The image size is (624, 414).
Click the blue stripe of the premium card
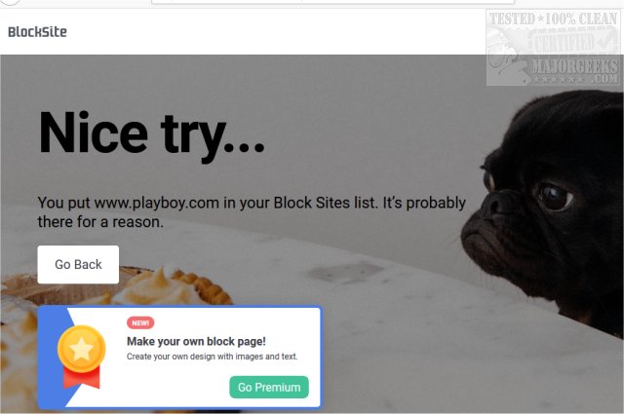[52, 358]
